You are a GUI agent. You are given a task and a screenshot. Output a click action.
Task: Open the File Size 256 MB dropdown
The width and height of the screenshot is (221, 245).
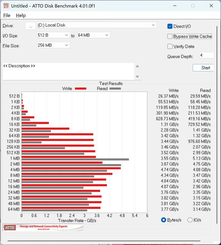tap(67, 45)
